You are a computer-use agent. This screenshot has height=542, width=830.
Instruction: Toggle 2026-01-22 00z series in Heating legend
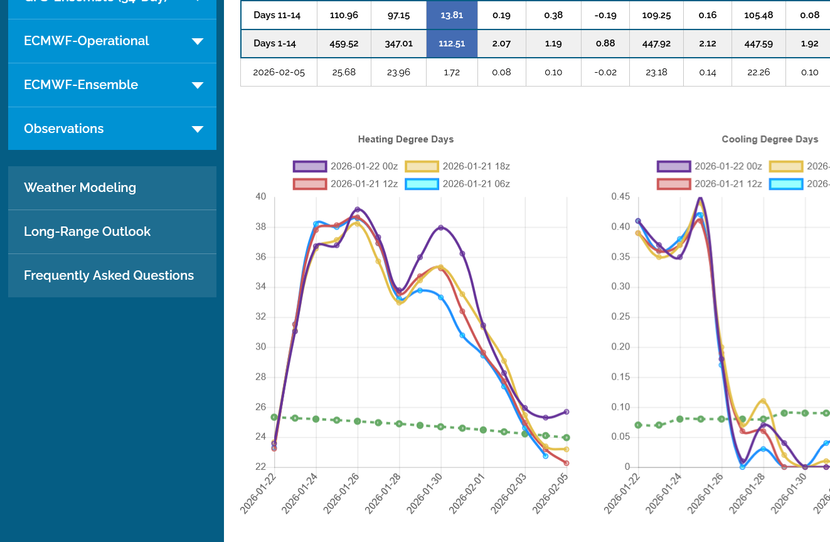364,166
